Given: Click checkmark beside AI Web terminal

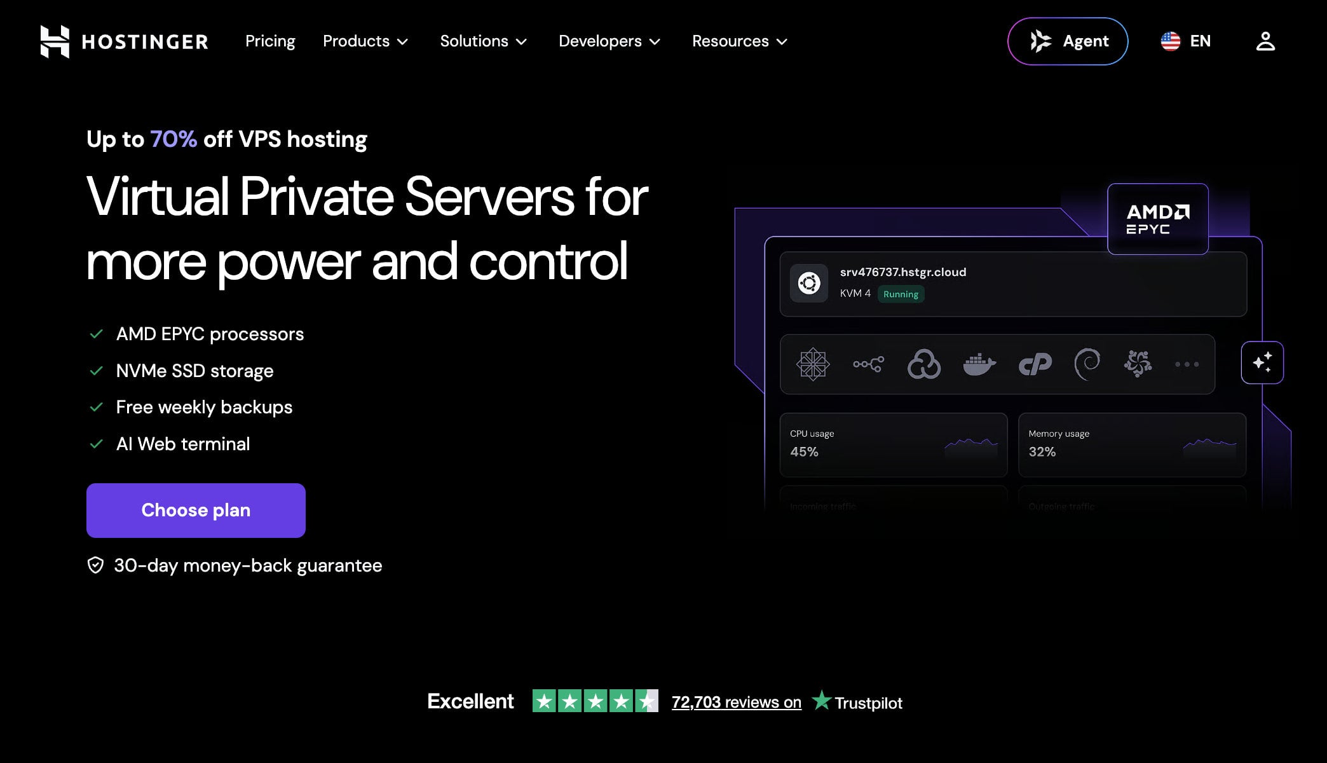Looking at the screenshot, I should [96, 444].
